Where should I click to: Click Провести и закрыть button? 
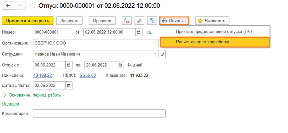click(x=28, y=21)
